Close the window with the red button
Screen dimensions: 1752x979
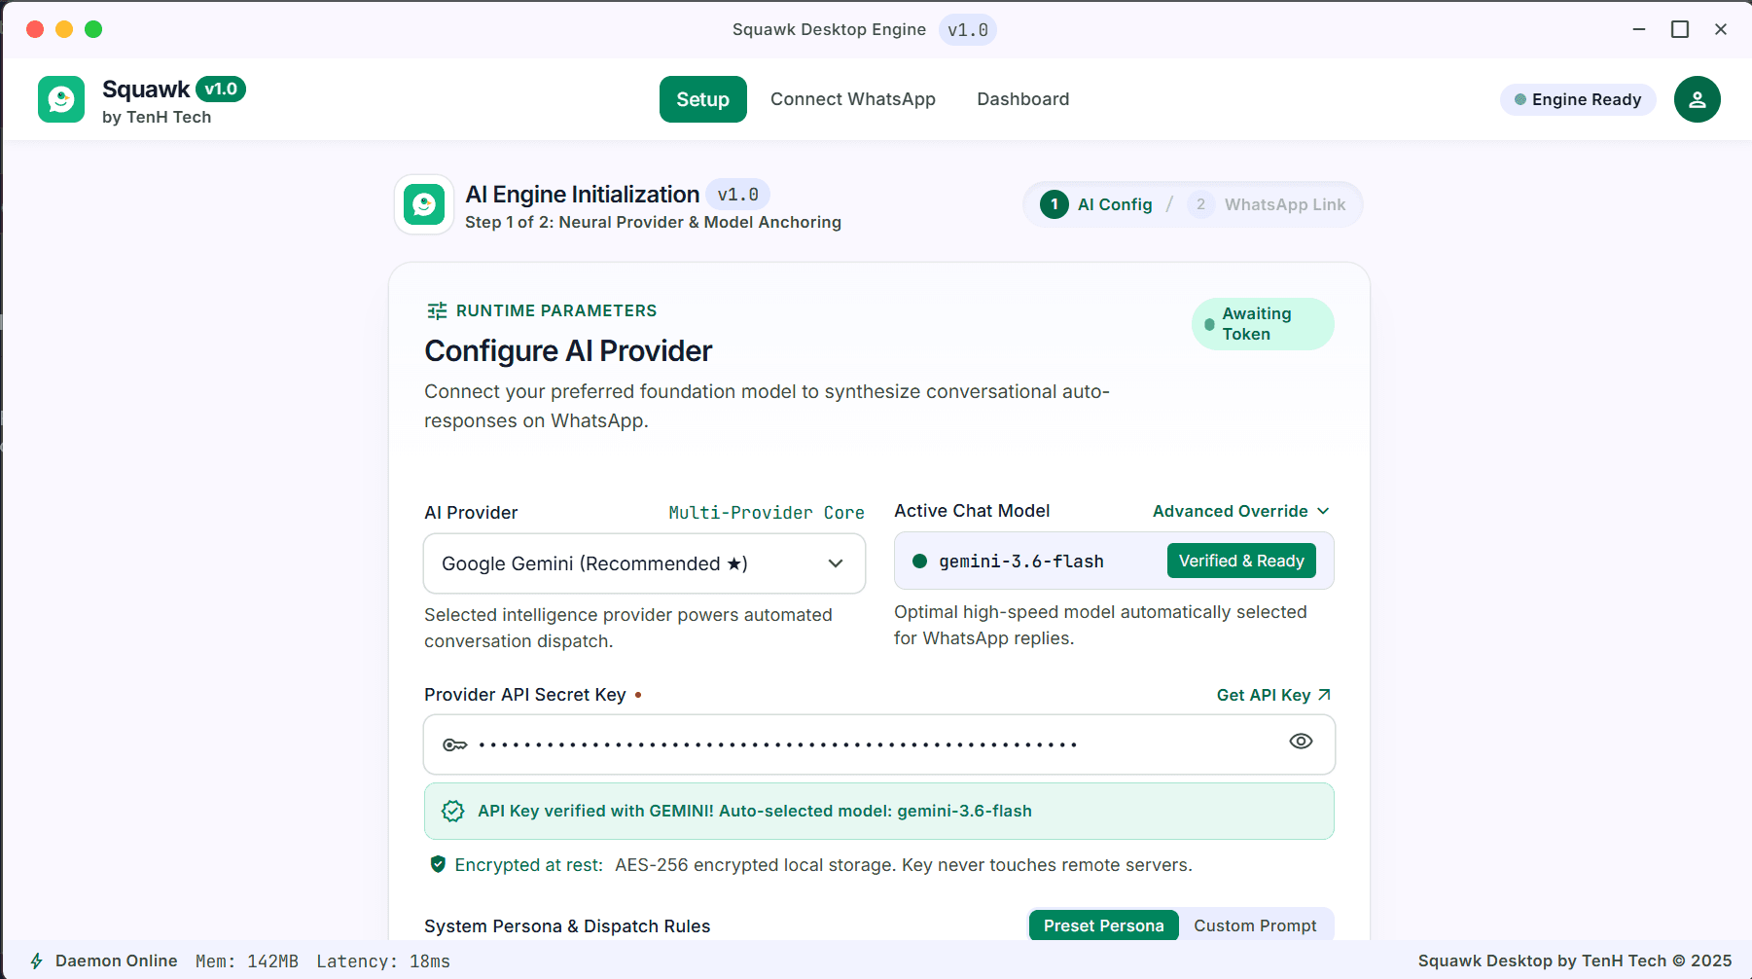pos(35,29)
